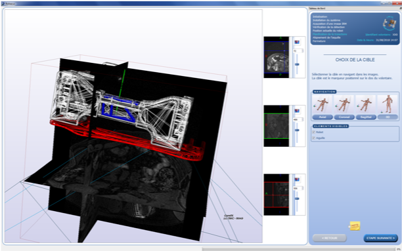Click the Sagittal navigation button
Screen dimensions: 402x251
click(x=366, y=117)
